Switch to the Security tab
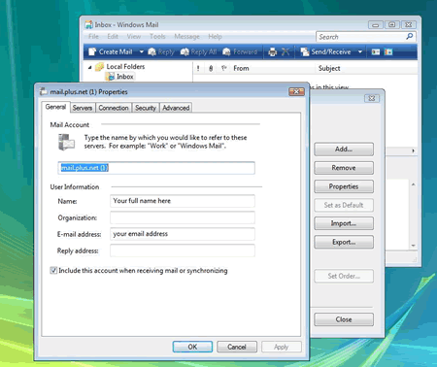437x367 pixels. [x=146, y=108]
